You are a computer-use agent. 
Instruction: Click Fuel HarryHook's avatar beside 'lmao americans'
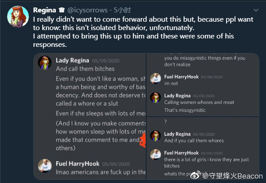tap(44, 166)
